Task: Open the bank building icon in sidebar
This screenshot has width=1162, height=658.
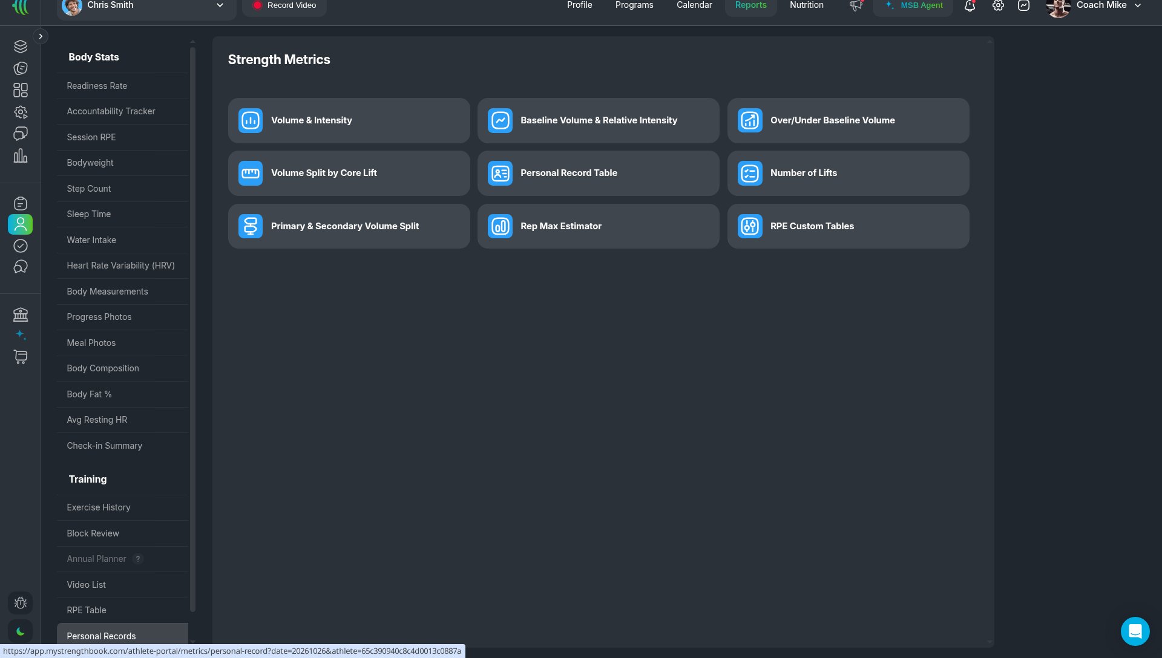Action: tap(21, 314)
